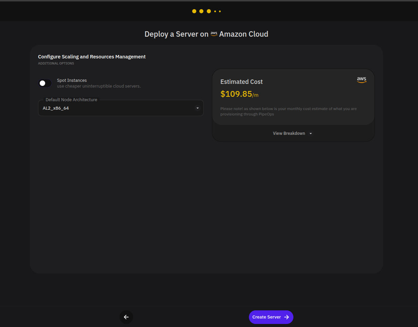
Task: Click the Create Server button
Action: coord(271,317)
